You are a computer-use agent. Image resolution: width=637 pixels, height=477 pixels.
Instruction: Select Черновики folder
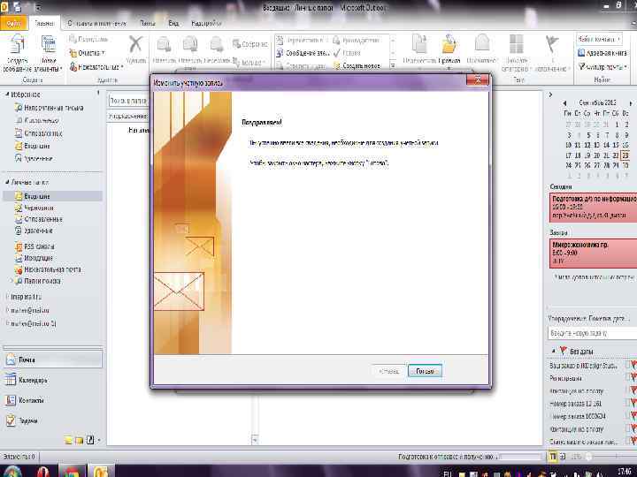[x=35, y=208]
